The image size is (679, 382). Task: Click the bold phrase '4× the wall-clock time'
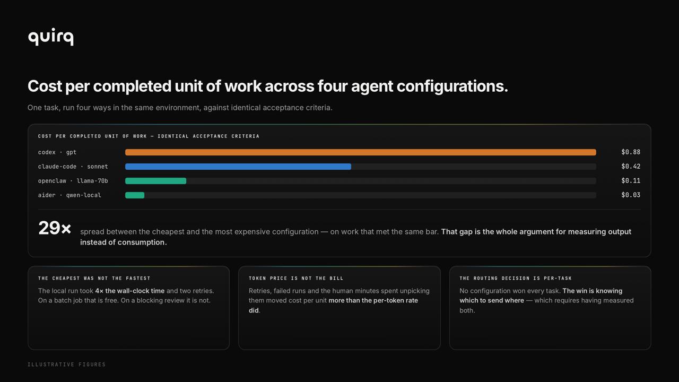coord(130,291)
